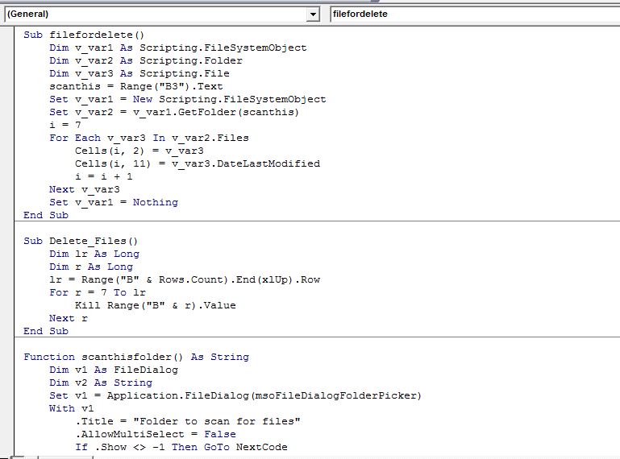
Task: Click the 'Dim lr As Long' line
Action: click(94, 254)
